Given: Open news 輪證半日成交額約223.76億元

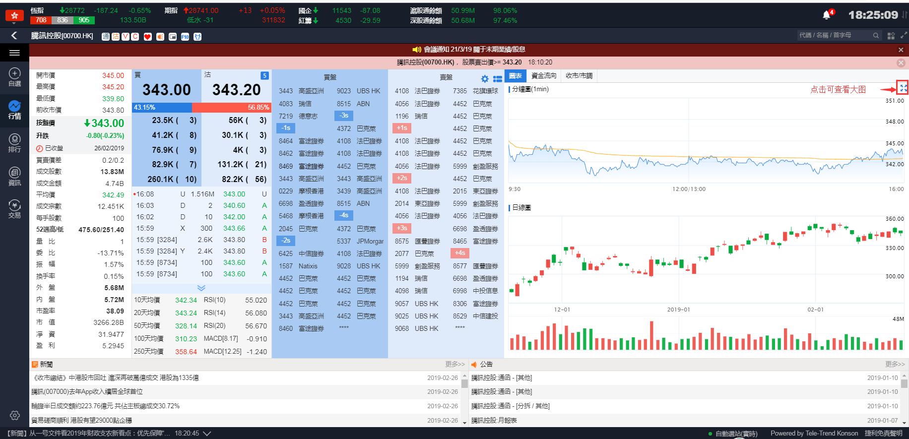Looking at the screenshot, I should pyautogui.click(x=105, y=406).
